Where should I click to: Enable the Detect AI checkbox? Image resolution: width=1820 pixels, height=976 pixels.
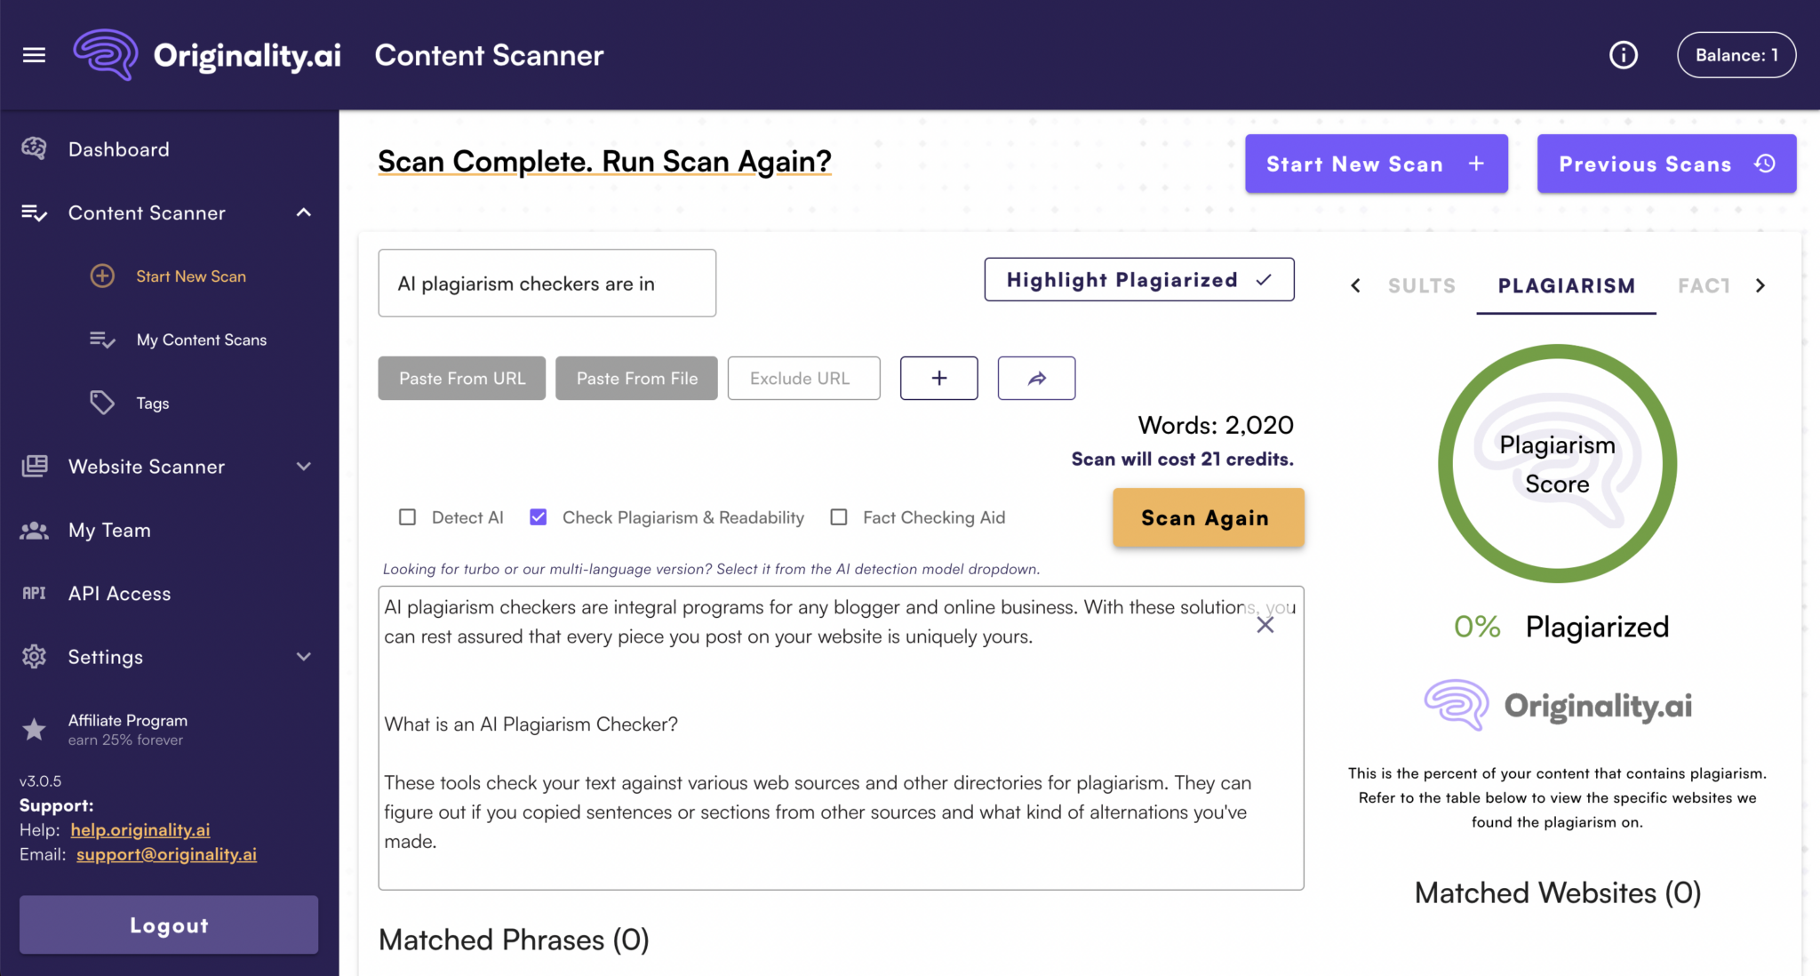407,516
